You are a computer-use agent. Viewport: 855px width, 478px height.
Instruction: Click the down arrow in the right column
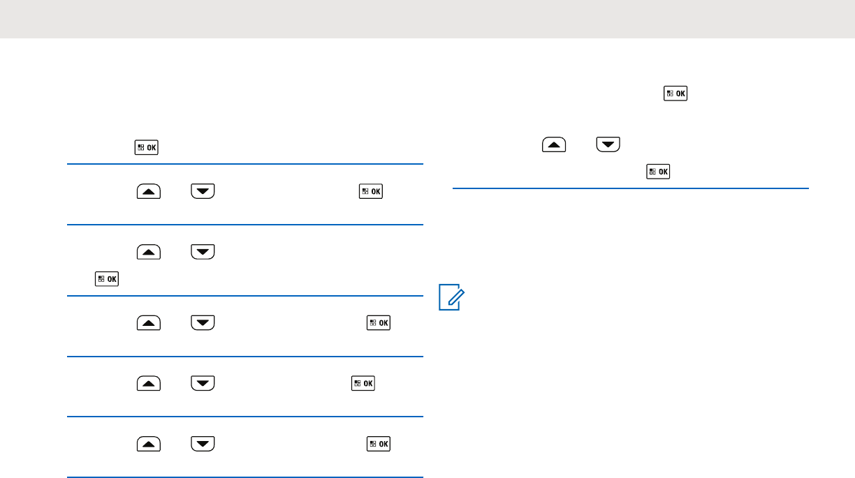coord(608,145)
